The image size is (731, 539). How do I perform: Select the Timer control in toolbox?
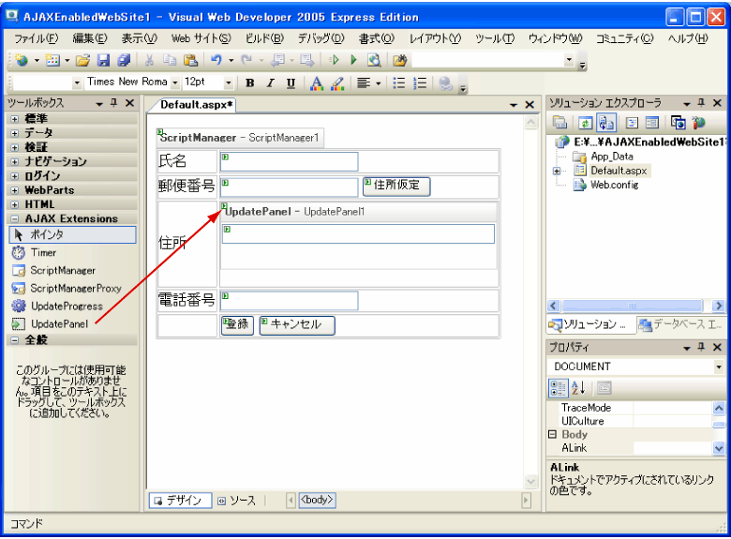[x=43, y=253]
